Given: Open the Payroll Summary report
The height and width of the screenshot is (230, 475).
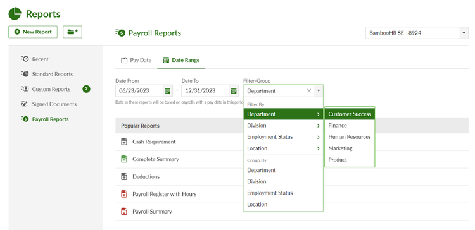Looking at the screenshot, I should click(x=152, y=211).
